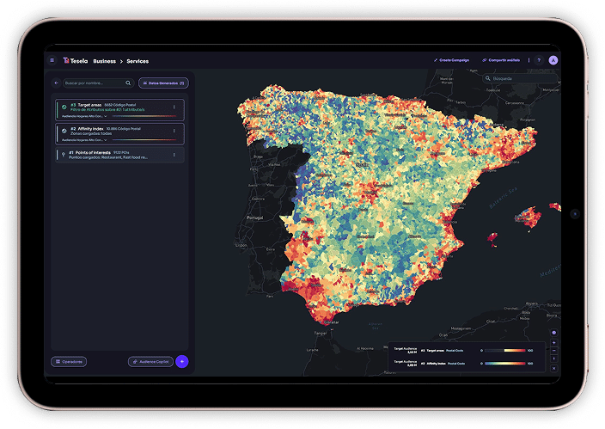Open options menu for Points of Interests

[x=174, y=155]
